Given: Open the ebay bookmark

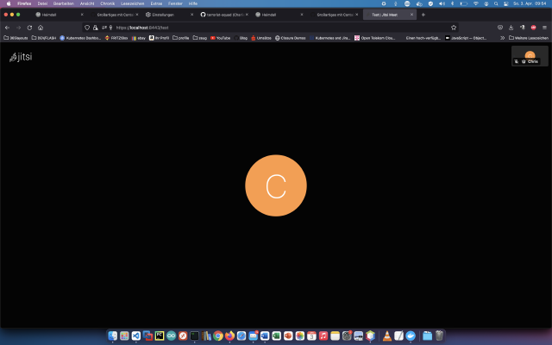Looking at the screenshot, I should (x=139, y=38).
